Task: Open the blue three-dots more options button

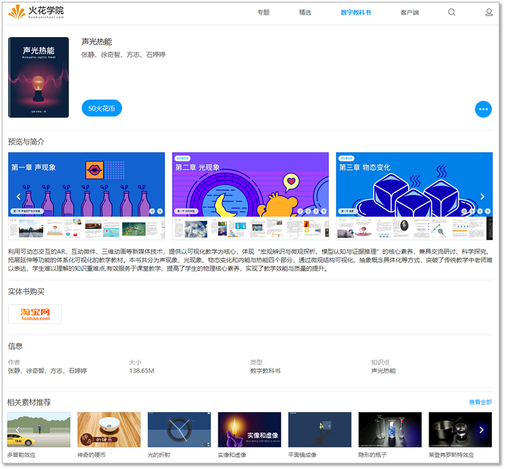Action: click(x=483, y=109)
